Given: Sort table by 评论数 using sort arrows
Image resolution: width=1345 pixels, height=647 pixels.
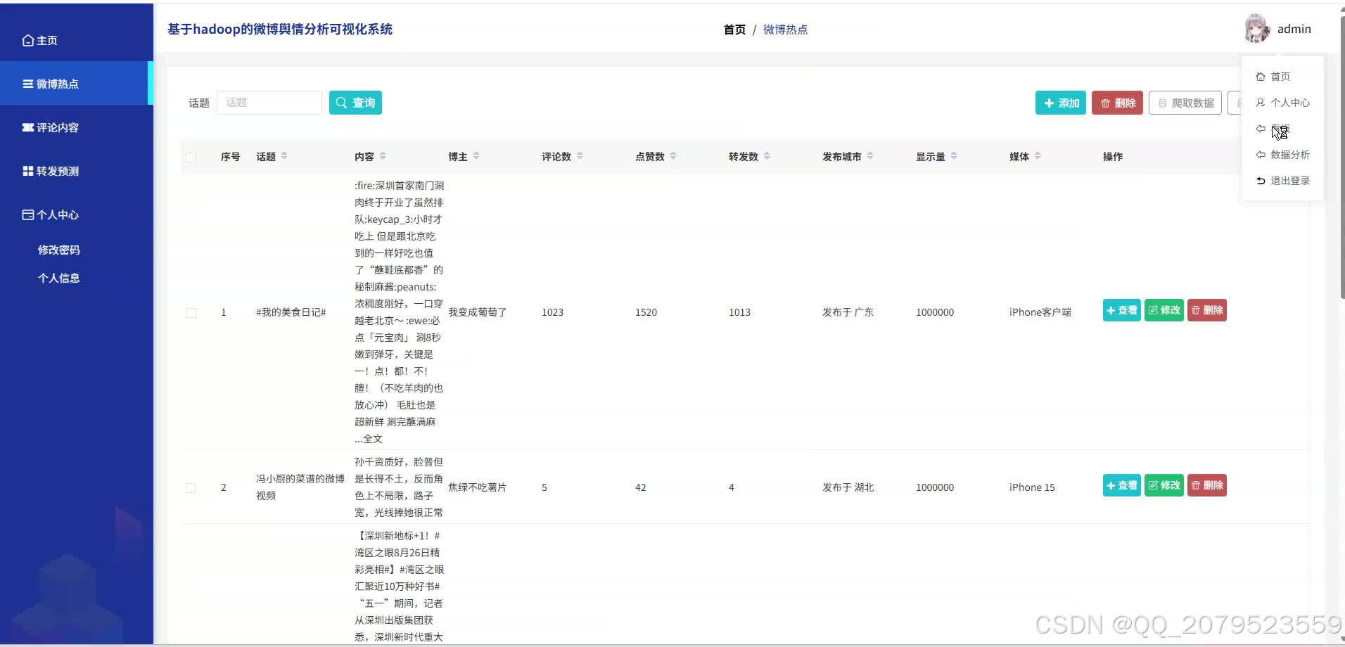Looking at the screenshot, I should coord(579,156).
